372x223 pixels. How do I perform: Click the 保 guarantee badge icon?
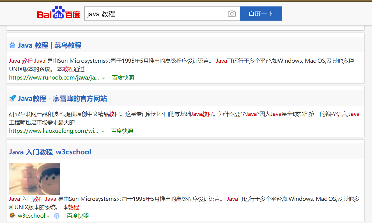point(57,216)
